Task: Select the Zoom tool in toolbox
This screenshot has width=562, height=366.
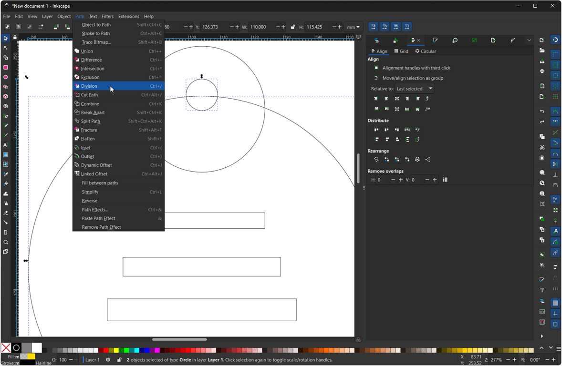Action: (5, 242)
